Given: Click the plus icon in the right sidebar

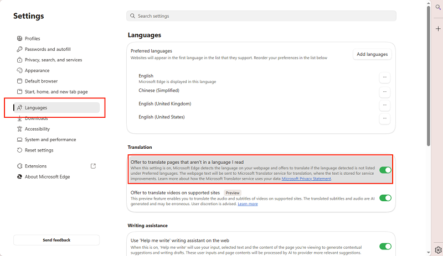Looking at the screenshot, I should pos(438,29).
